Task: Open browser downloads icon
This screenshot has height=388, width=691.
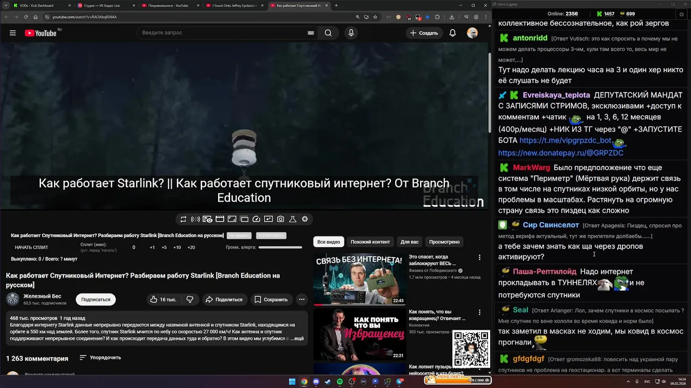Action: coord(452,17)
